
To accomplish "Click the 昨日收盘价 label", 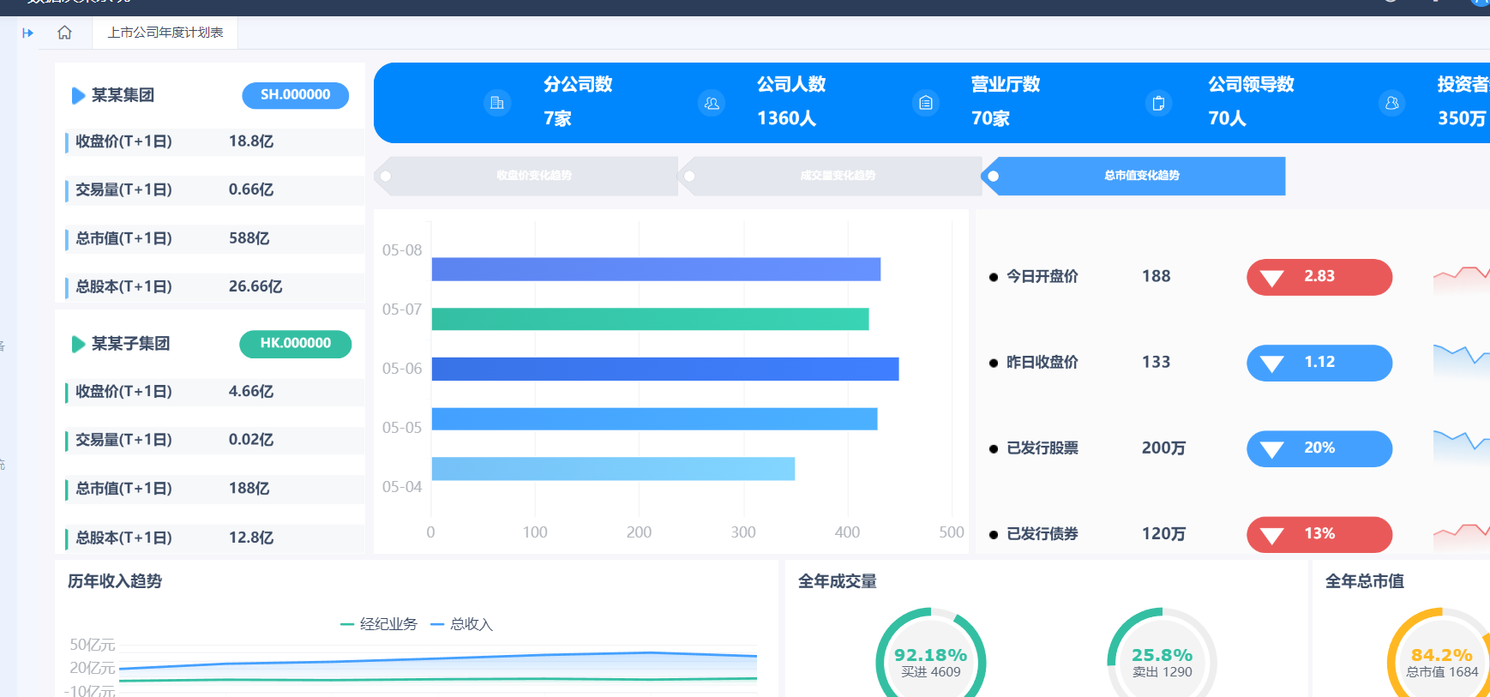I will tap(1042, 363).
